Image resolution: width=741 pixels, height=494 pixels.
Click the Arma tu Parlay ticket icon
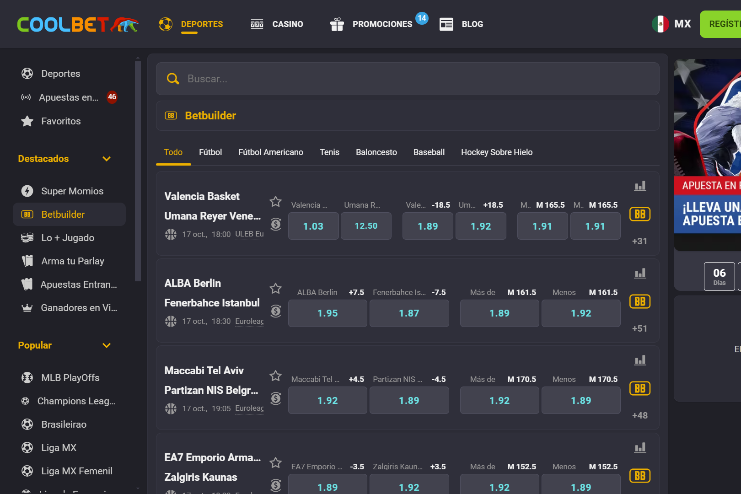coord(27,261)
